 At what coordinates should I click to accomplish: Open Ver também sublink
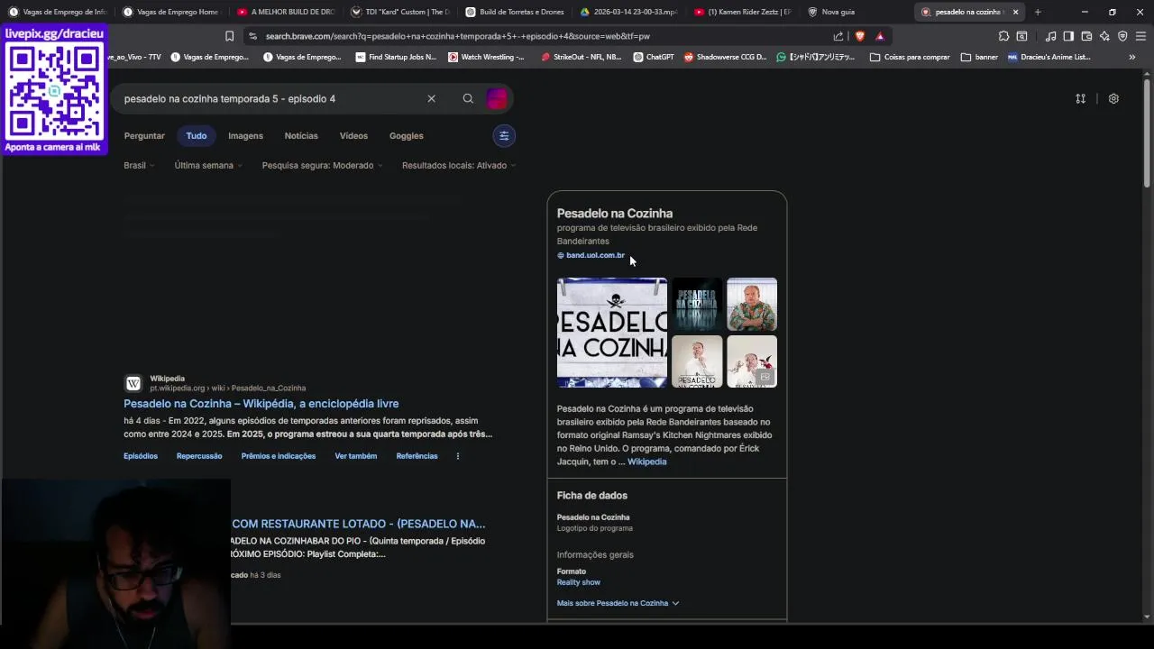point(356,456)
